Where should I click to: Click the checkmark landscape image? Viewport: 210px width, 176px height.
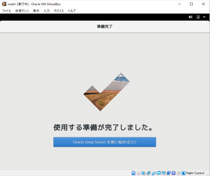[107, 92]
